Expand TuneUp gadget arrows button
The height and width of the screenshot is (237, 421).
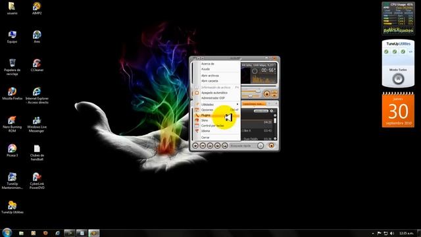410,51
